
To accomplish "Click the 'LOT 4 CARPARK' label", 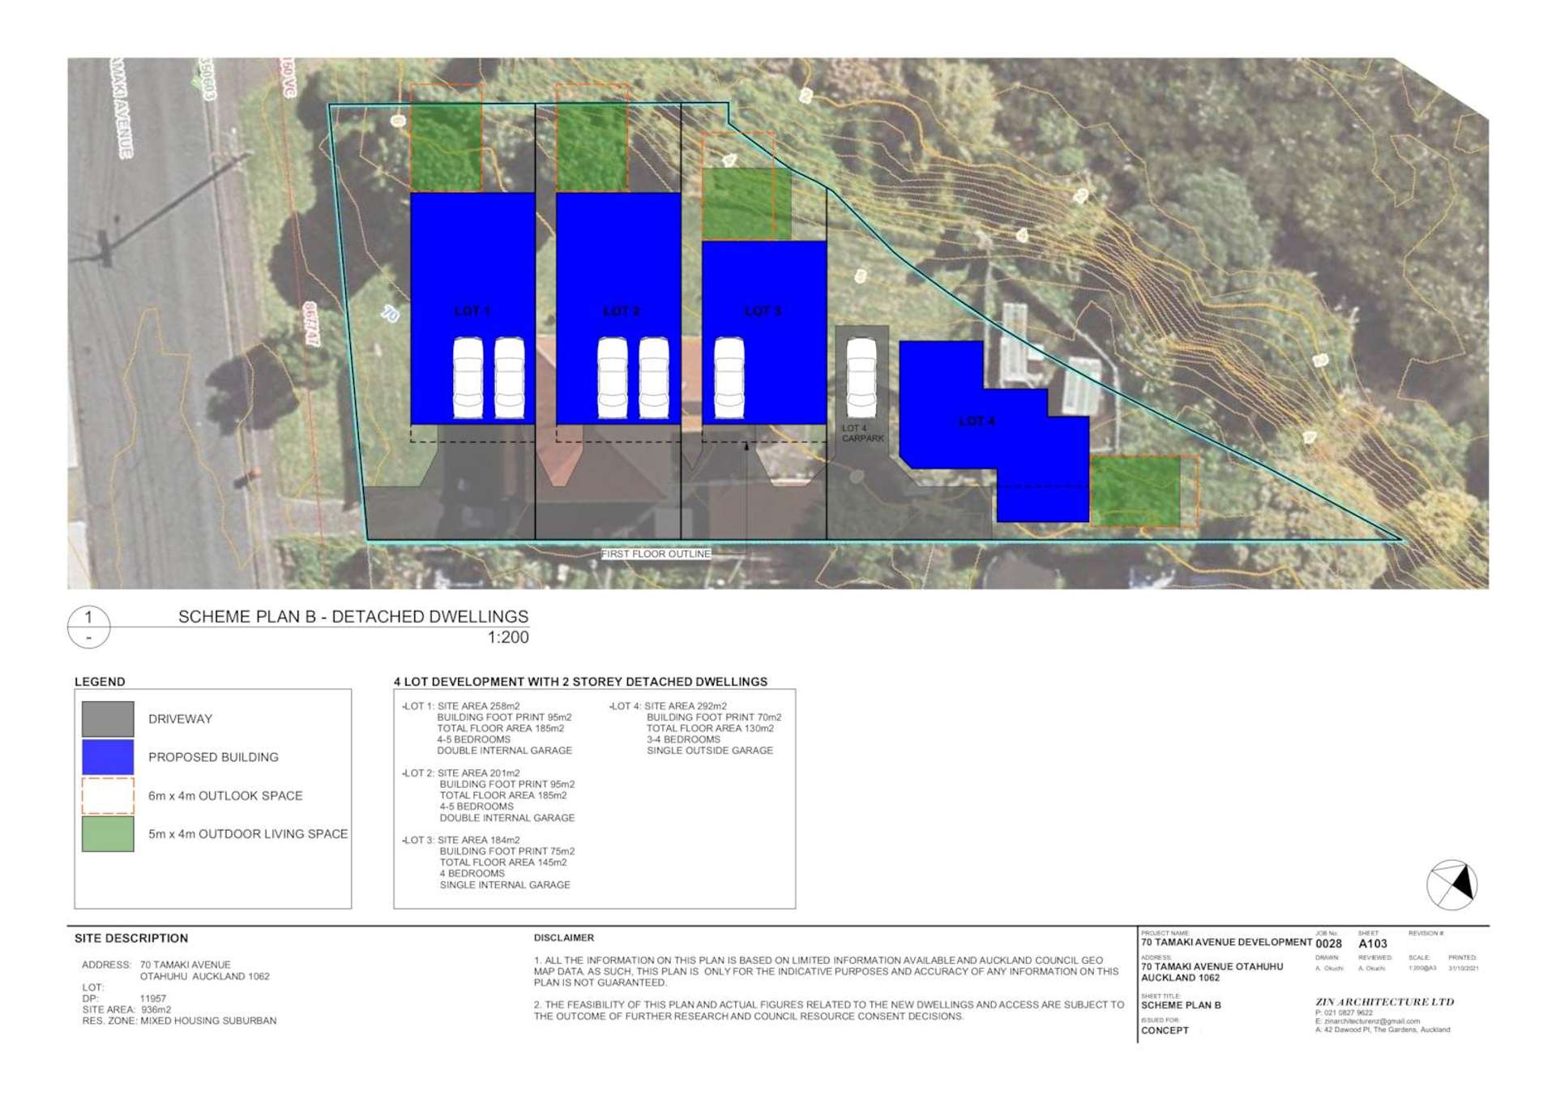I will pos(862,434).
